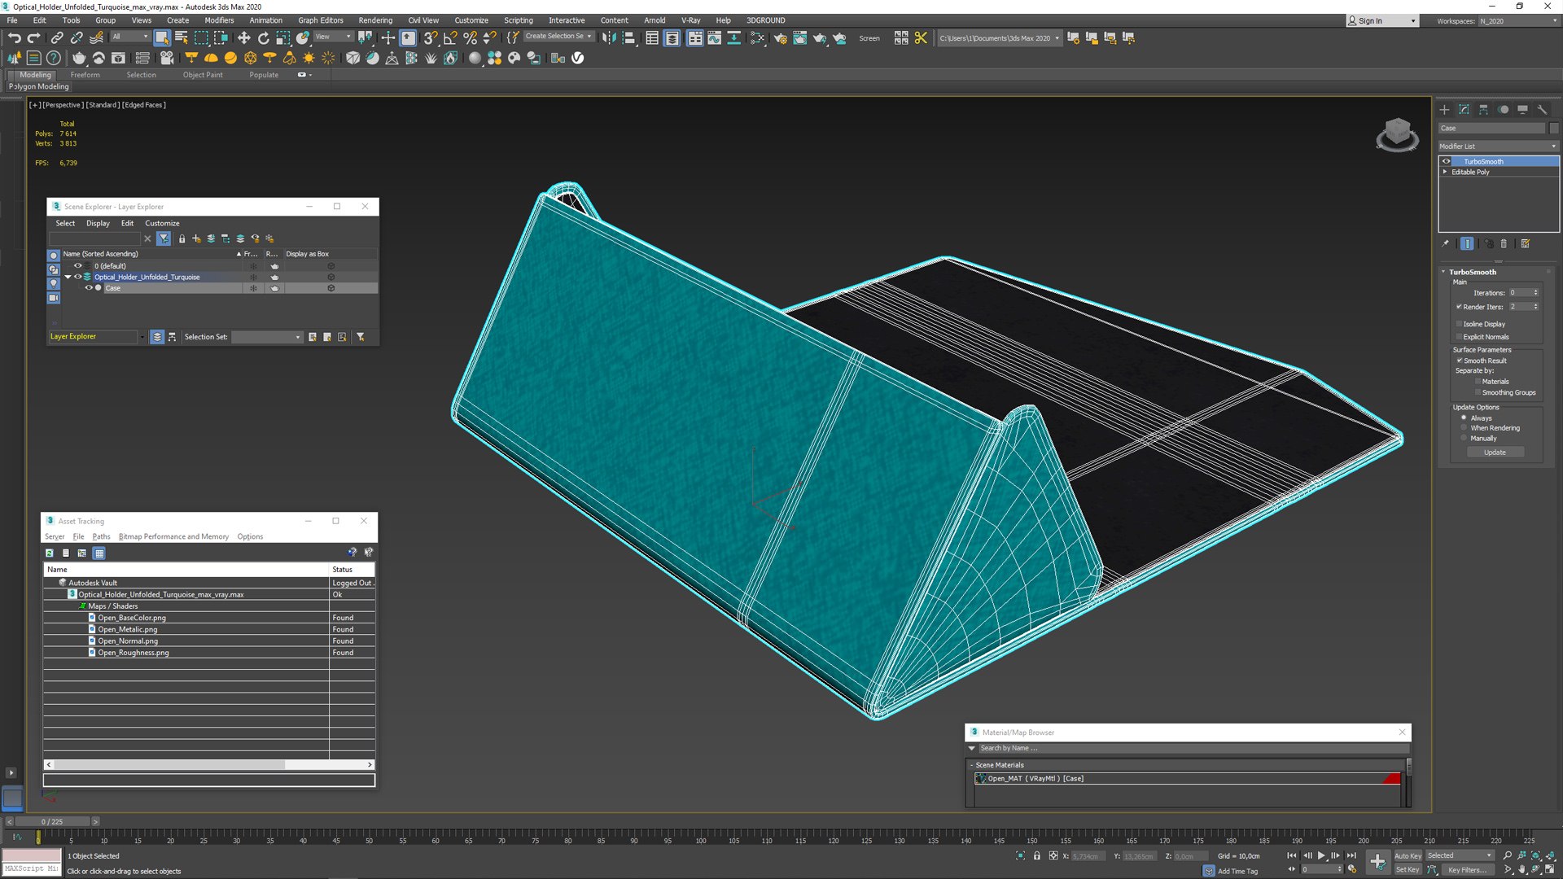1563x879 pixels.
Task: Open the Schematic View icon
Action: coord(733,37)
